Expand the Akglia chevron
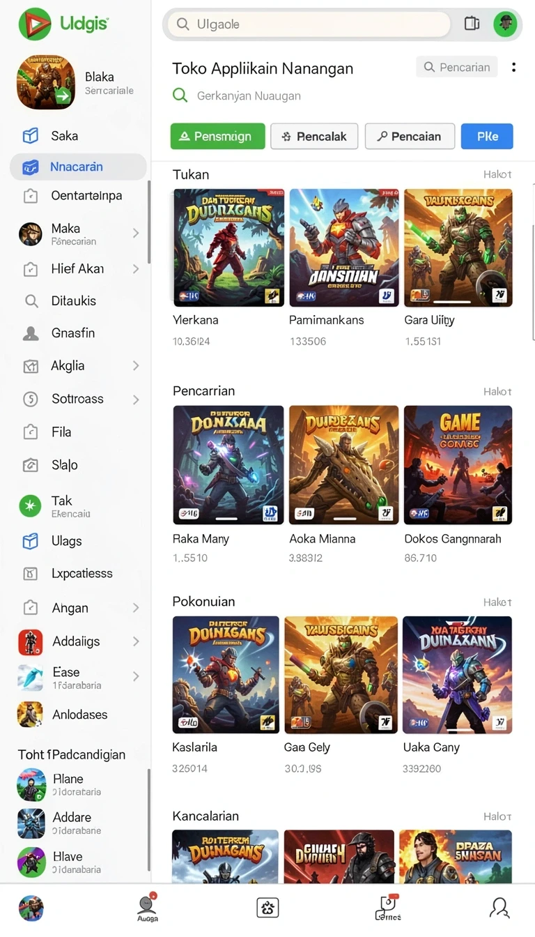 pyautogui.click(x=136, y=365)
